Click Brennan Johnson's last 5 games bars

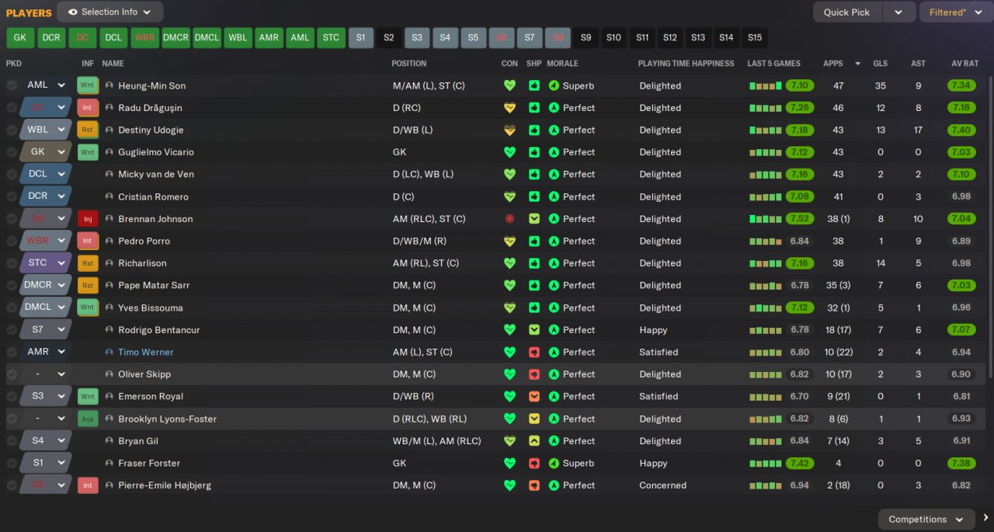(x=766, y=219)
